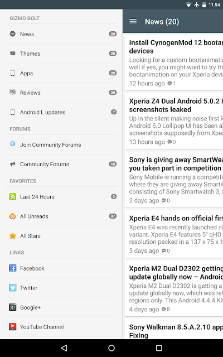
Task: Click the Google+ logo icon
Action: pyautogui.click(x=13, y=307)
